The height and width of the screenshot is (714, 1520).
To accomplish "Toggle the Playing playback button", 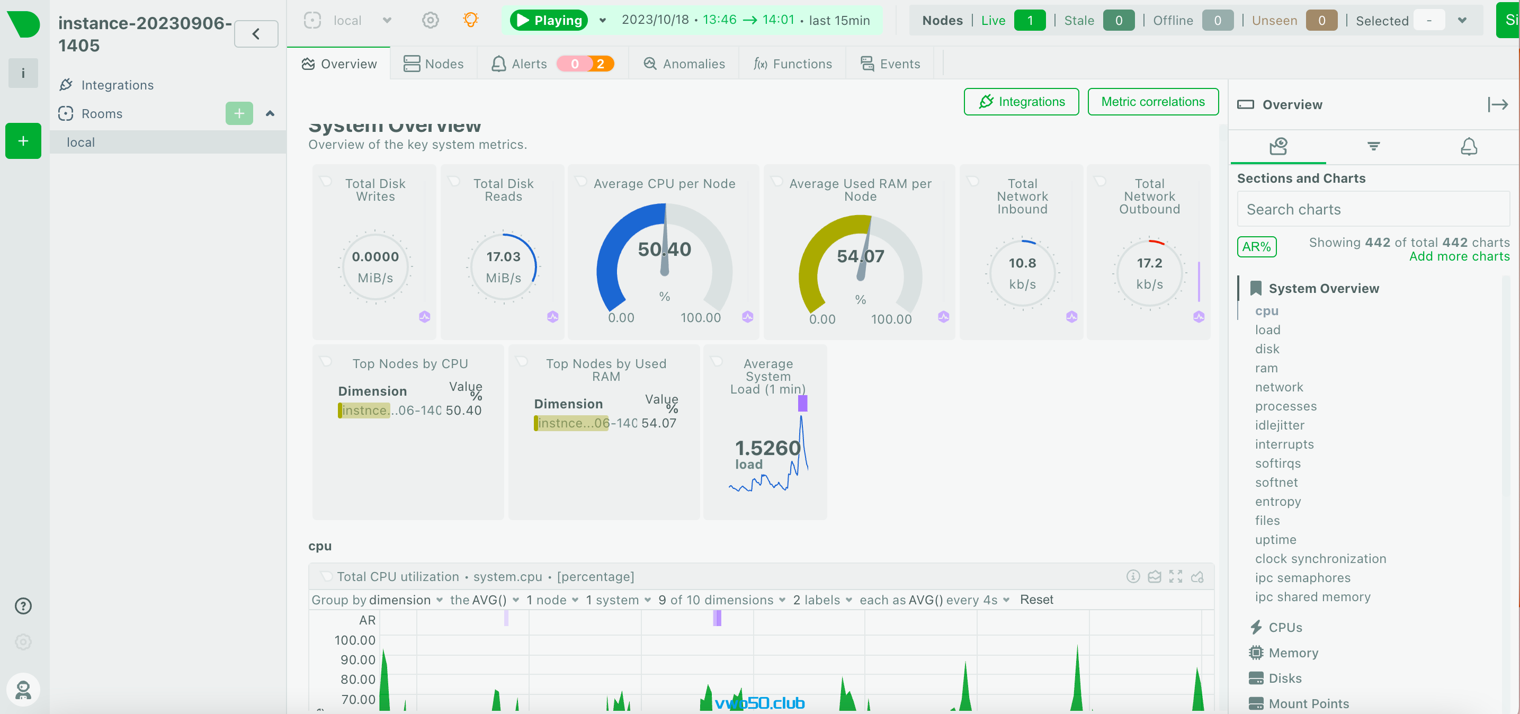I will [548, 20].
